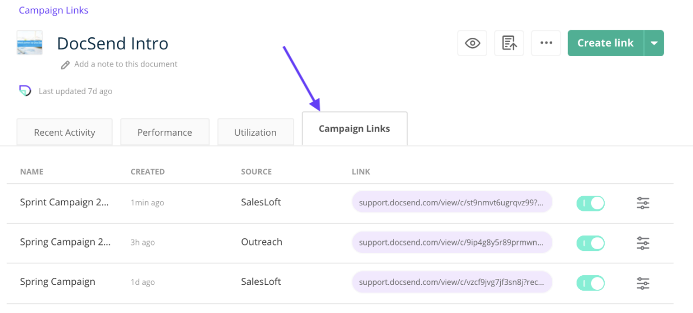Open settings sliders for Spring Campaign row
Image resolution: width=693 pixels, height=313 pixels.
[x=643, y=283]
